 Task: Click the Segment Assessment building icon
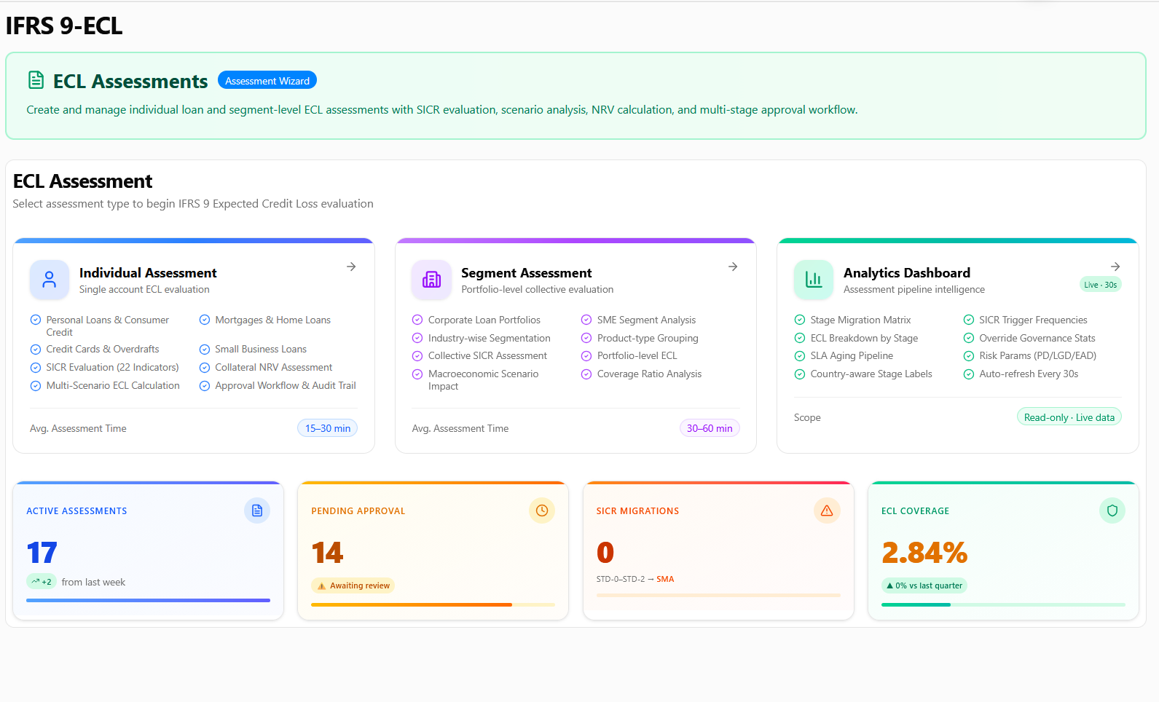point(431,280)
